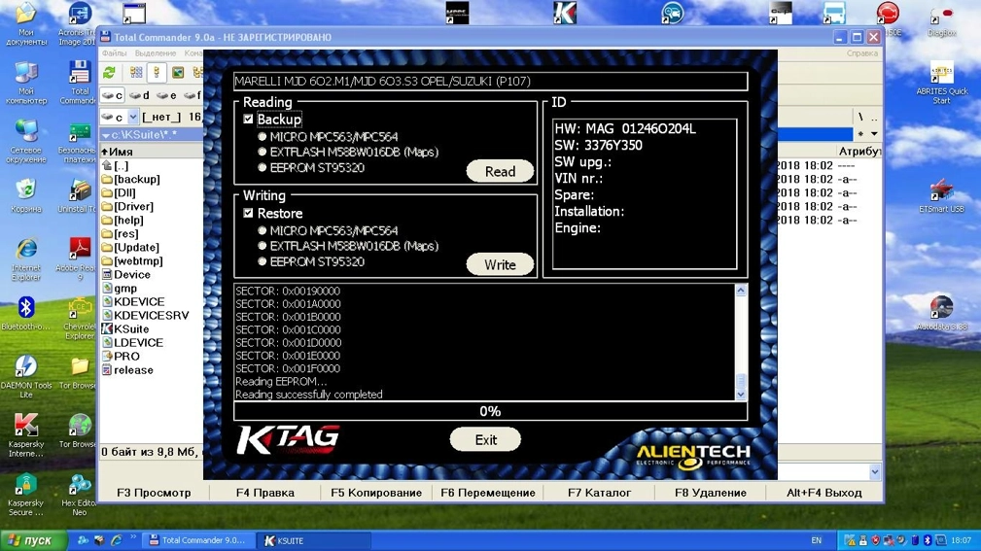Click the Exit button in K-TAG window
The height and width of the screenshot is (551, 981).
[485, 439]
